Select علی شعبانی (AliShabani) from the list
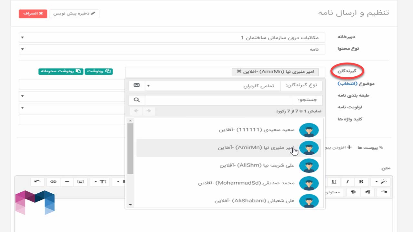The height and width of the screenshot is (232, 413). 229,200
